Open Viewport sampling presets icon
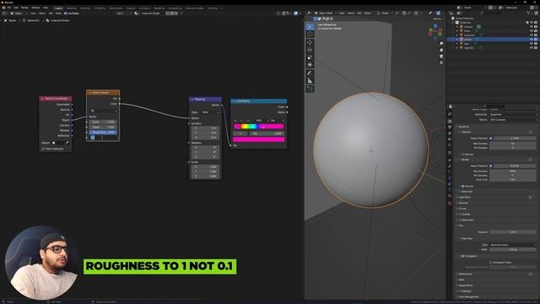This screenshot has width=540, height=304. 531,132
